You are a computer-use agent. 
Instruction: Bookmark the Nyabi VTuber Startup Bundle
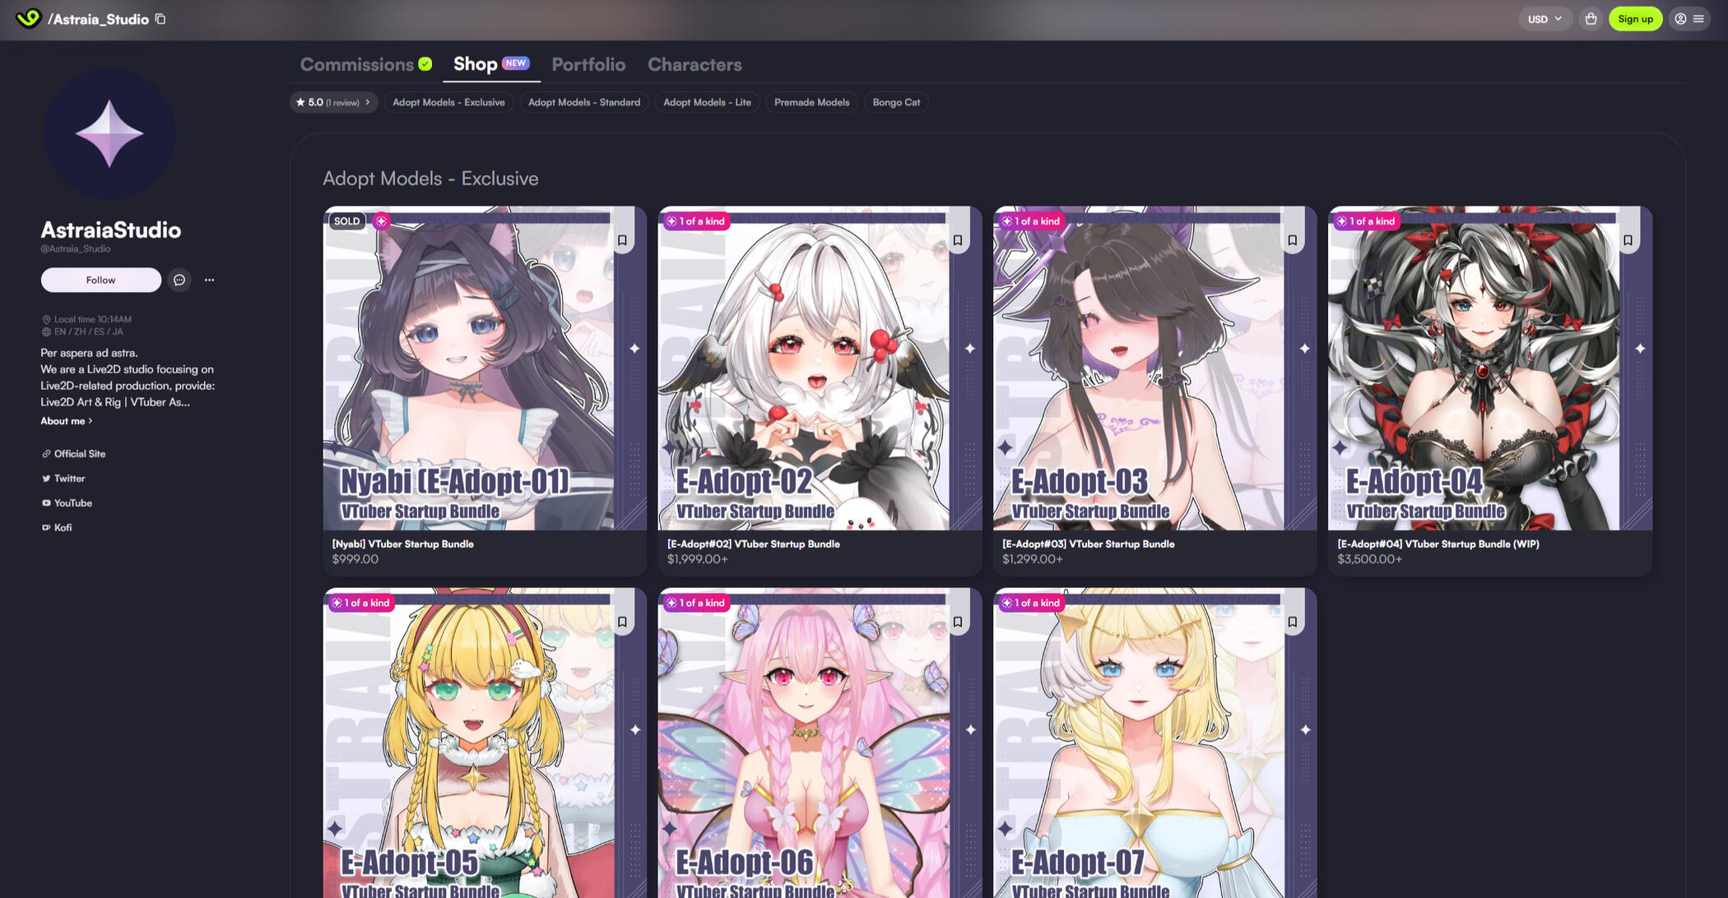pos(622,240)
